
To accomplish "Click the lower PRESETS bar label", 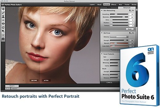I will click(x=15, y=89).
